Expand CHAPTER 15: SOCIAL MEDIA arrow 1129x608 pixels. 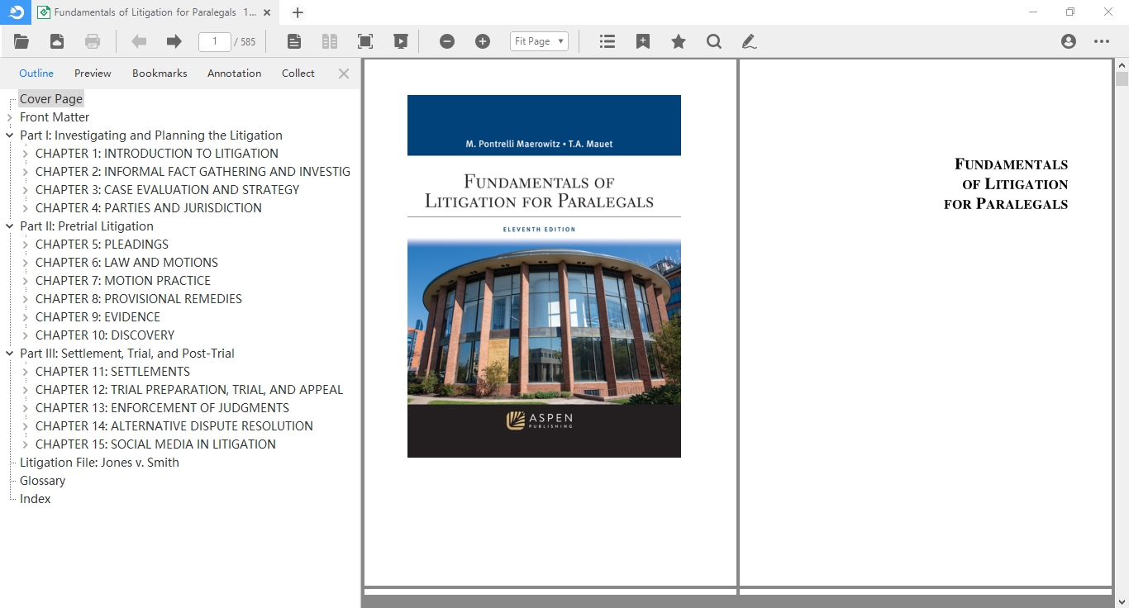coord(26,444)
